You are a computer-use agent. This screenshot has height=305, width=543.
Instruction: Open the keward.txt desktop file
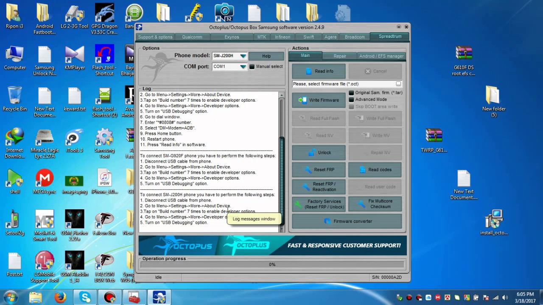tap(75, 99)
